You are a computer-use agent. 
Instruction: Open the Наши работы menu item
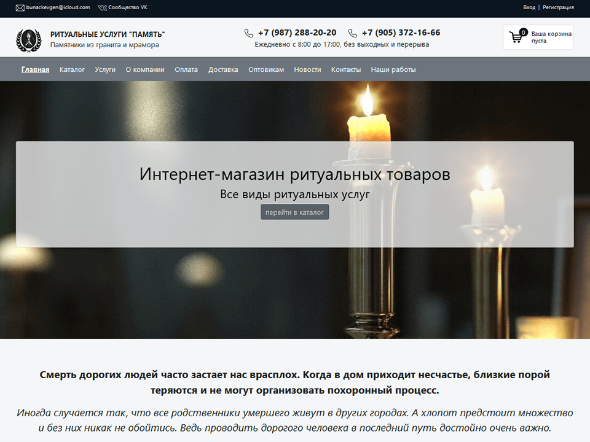pos(393,69)
